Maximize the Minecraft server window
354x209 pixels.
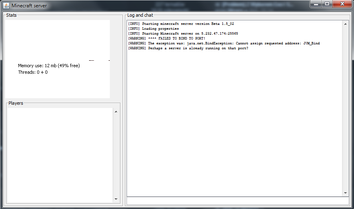point(327,4)
